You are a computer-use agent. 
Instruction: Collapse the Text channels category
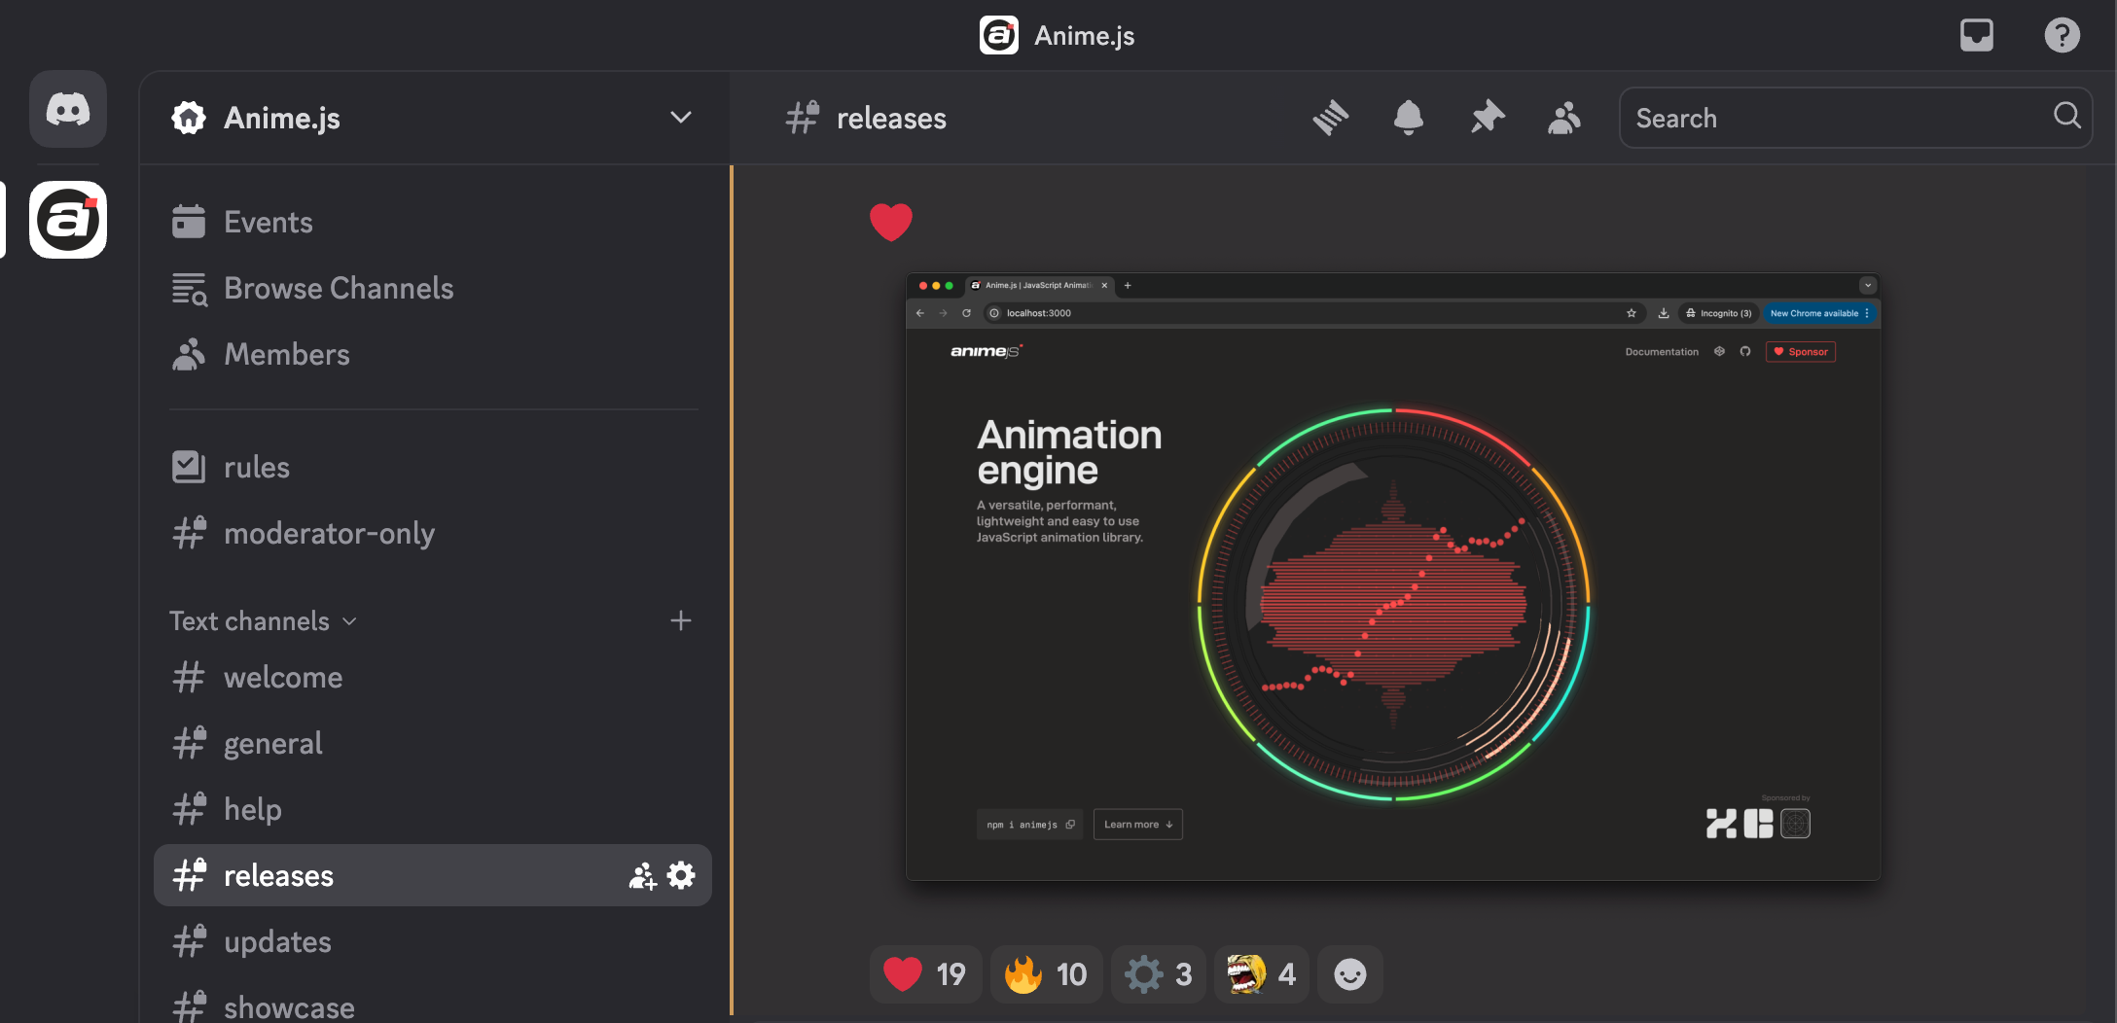[263, 620]
